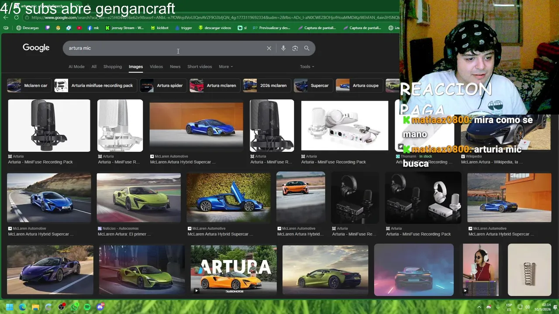The width and height of the screenshot is (559, 314).
Task: Open the ARTURA orange car video thumbnail
Action: [234, 270]
